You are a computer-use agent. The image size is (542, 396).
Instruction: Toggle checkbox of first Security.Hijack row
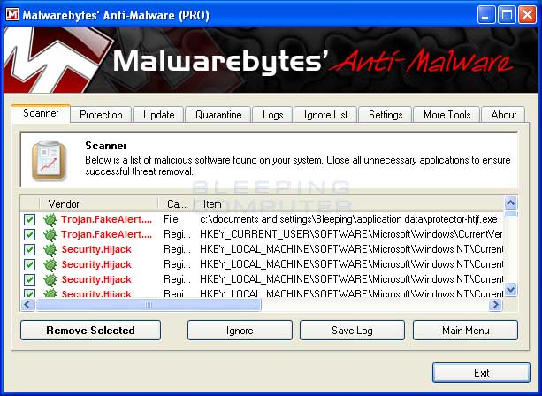[29, 249]
